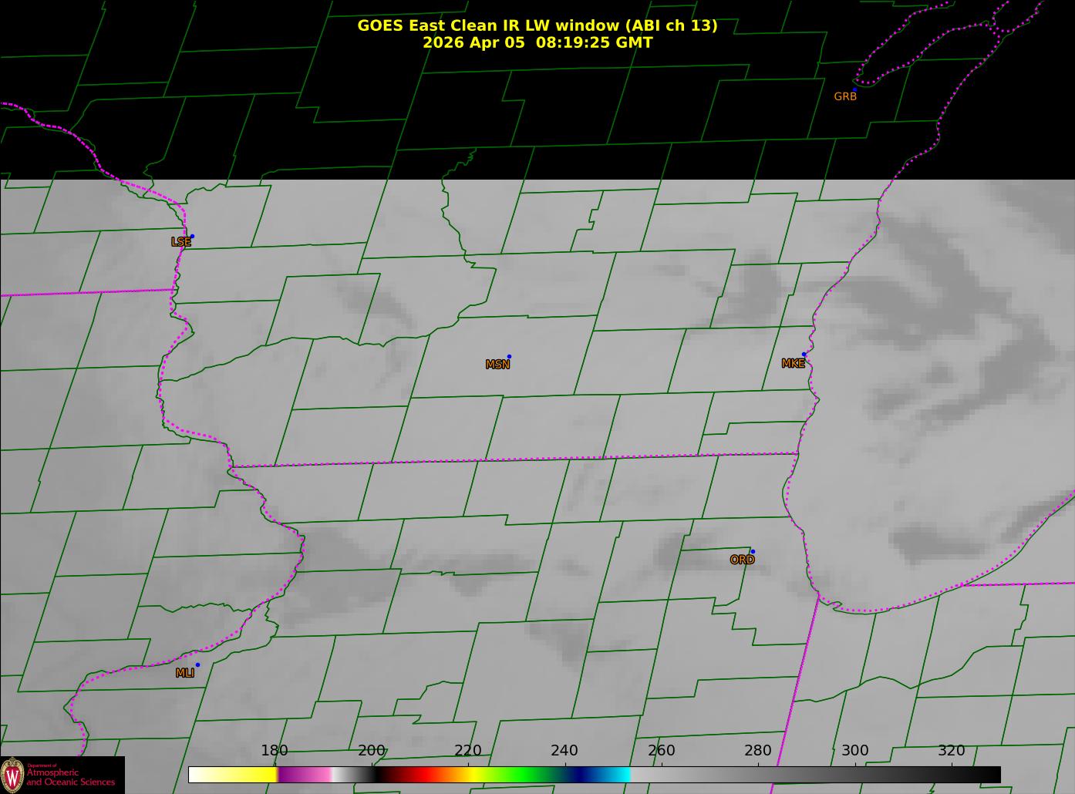Select the blue station dot at LSE
This screenshot has width=1075, height=794.
[x=192, y=237]
